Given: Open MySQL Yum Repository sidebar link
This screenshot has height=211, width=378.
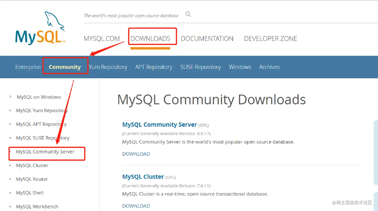Looking at the screenshot, I should tap(42, 110).
